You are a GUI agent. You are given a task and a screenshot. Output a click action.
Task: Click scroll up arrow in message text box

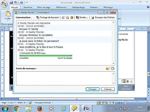pyautogui.click(x=113, y=73)
